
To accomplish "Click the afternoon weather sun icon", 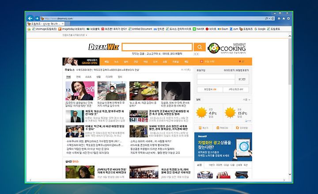I will (x=230, y=113).
